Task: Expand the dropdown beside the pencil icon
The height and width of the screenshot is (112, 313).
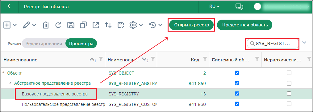Action: [34, 25]
